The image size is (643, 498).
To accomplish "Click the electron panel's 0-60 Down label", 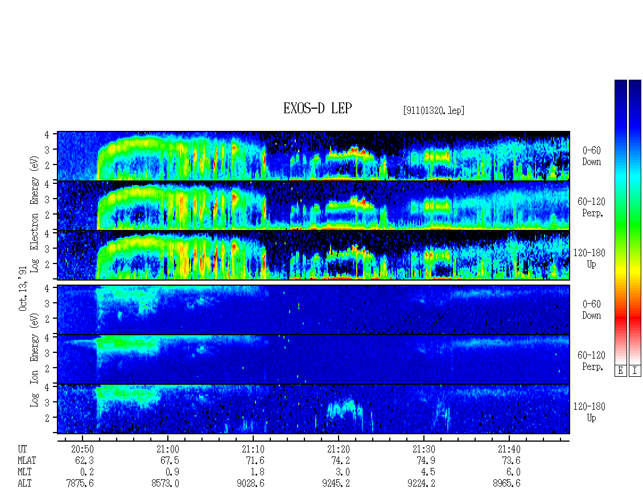I will pos(591,157).
